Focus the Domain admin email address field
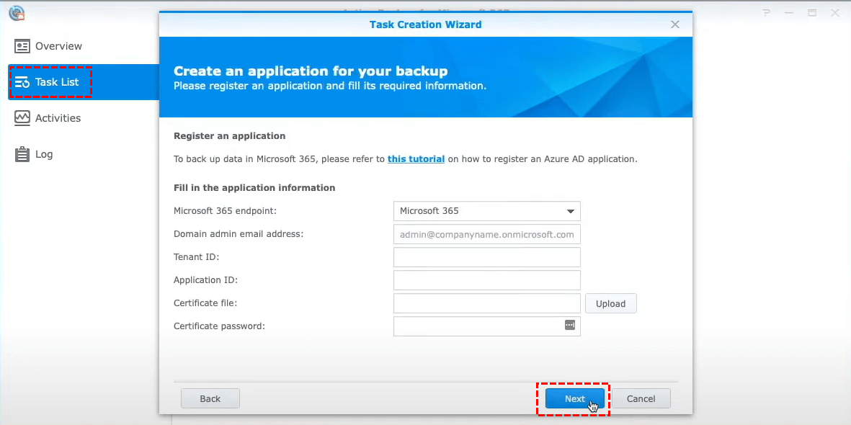 (x=487, y=234)
